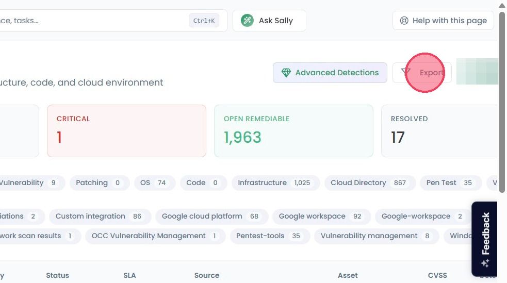This screenshot has width=507, height=283.
Task: Filter by Cloud Directory category chip
Action: 370,183
